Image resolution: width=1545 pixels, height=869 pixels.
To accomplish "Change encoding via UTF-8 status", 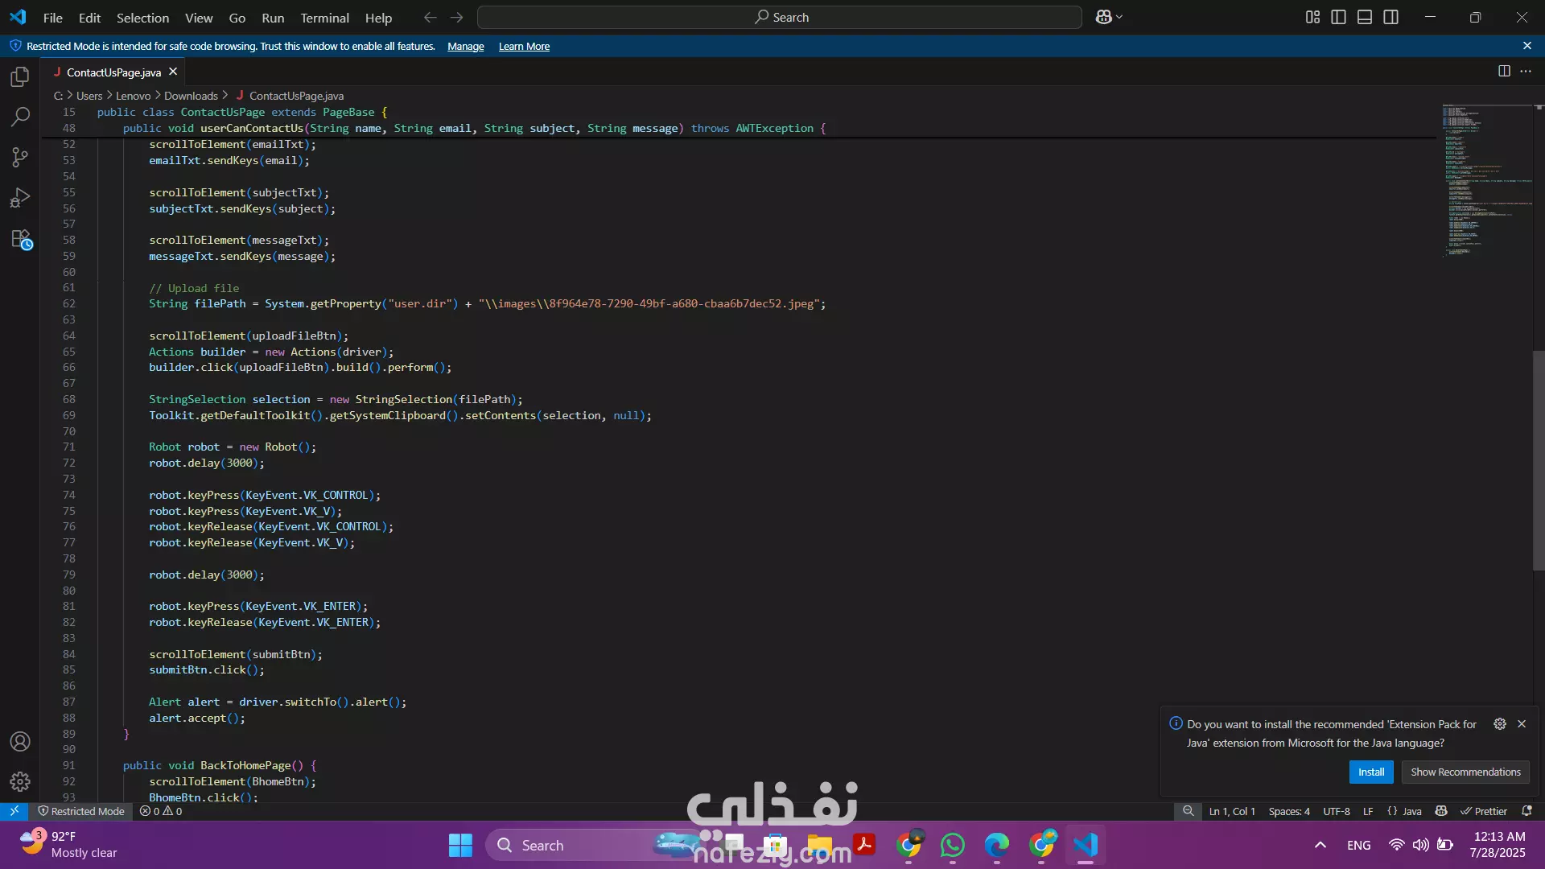I will click(x=1337, y=811).
